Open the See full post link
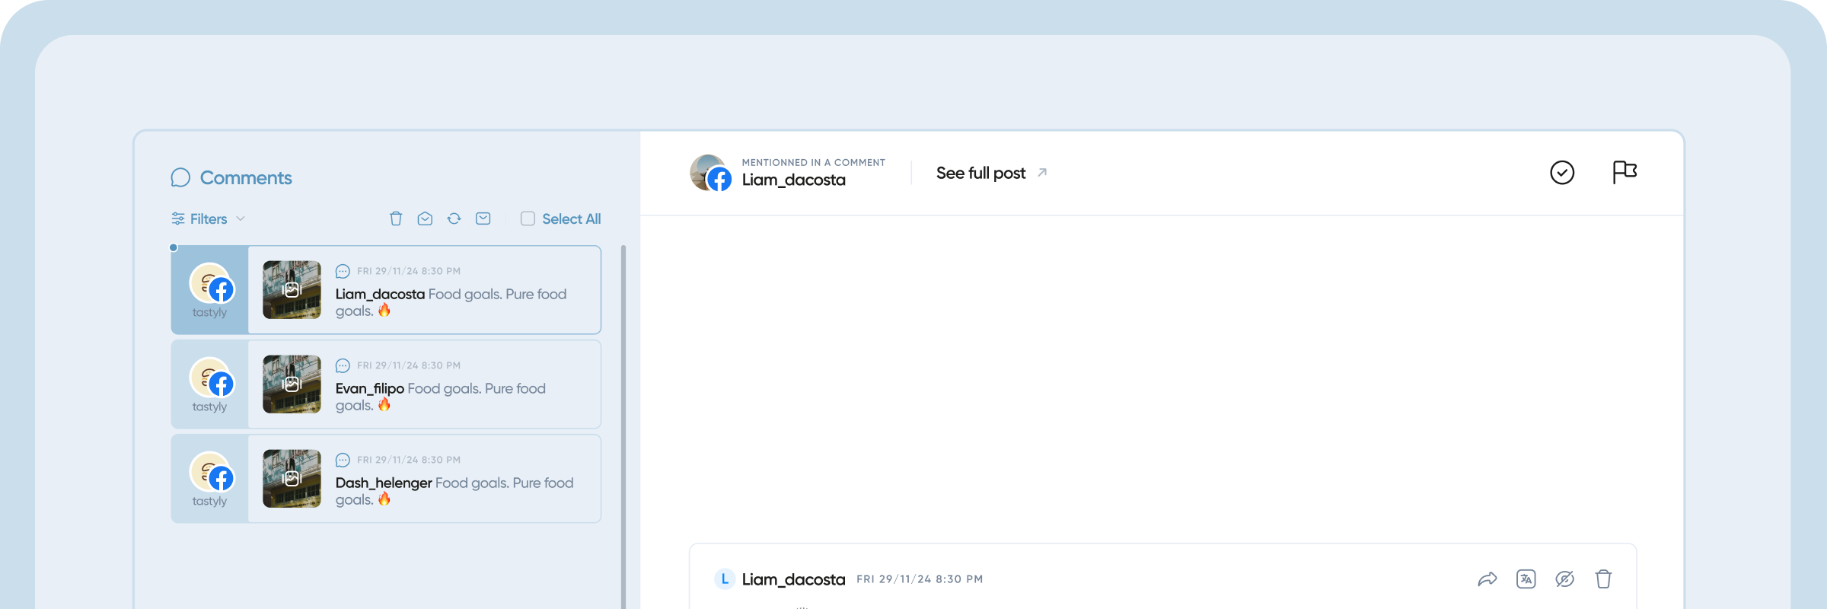This screenshot has height=609, width=1827. tap(991, 173)
